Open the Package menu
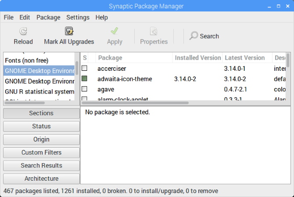Screen dimensions: 294x197 (x=48, y=18)
